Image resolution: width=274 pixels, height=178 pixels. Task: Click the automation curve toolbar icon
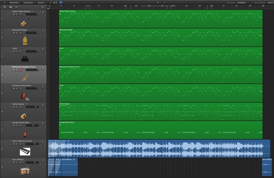coord(50,3)
